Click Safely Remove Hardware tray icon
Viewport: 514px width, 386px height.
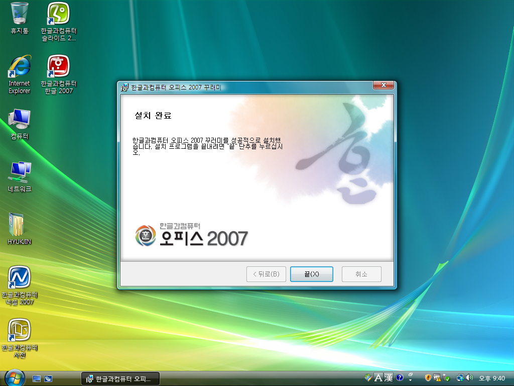point(446,378)
